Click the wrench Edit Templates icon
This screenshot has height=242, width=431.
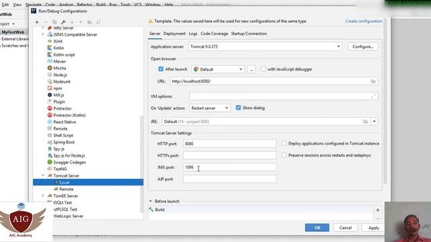[63, 22]
